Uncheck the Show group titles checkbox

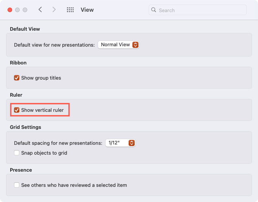tap(17, 78)
